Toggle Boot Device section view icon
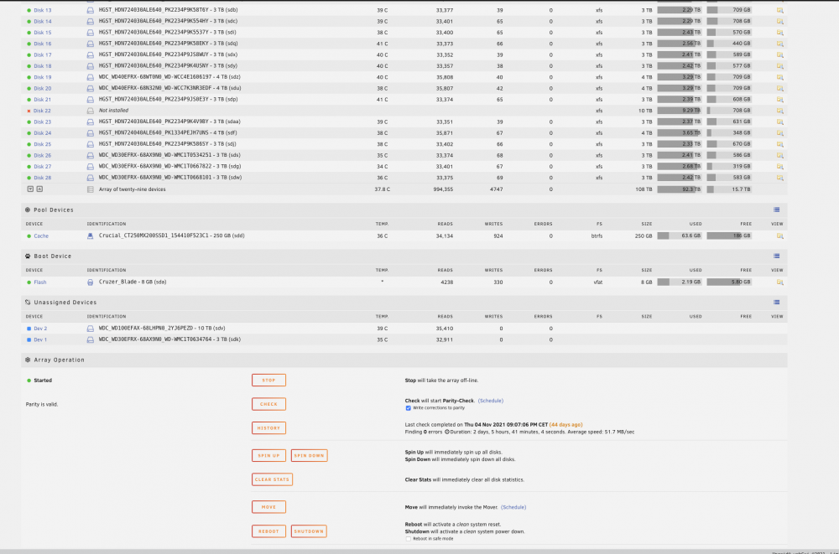This screenshot has height=554, width=839. 776,256
